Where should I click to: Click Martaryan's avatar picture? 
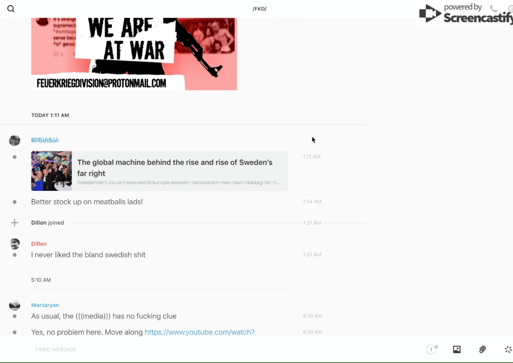[15, 305]
